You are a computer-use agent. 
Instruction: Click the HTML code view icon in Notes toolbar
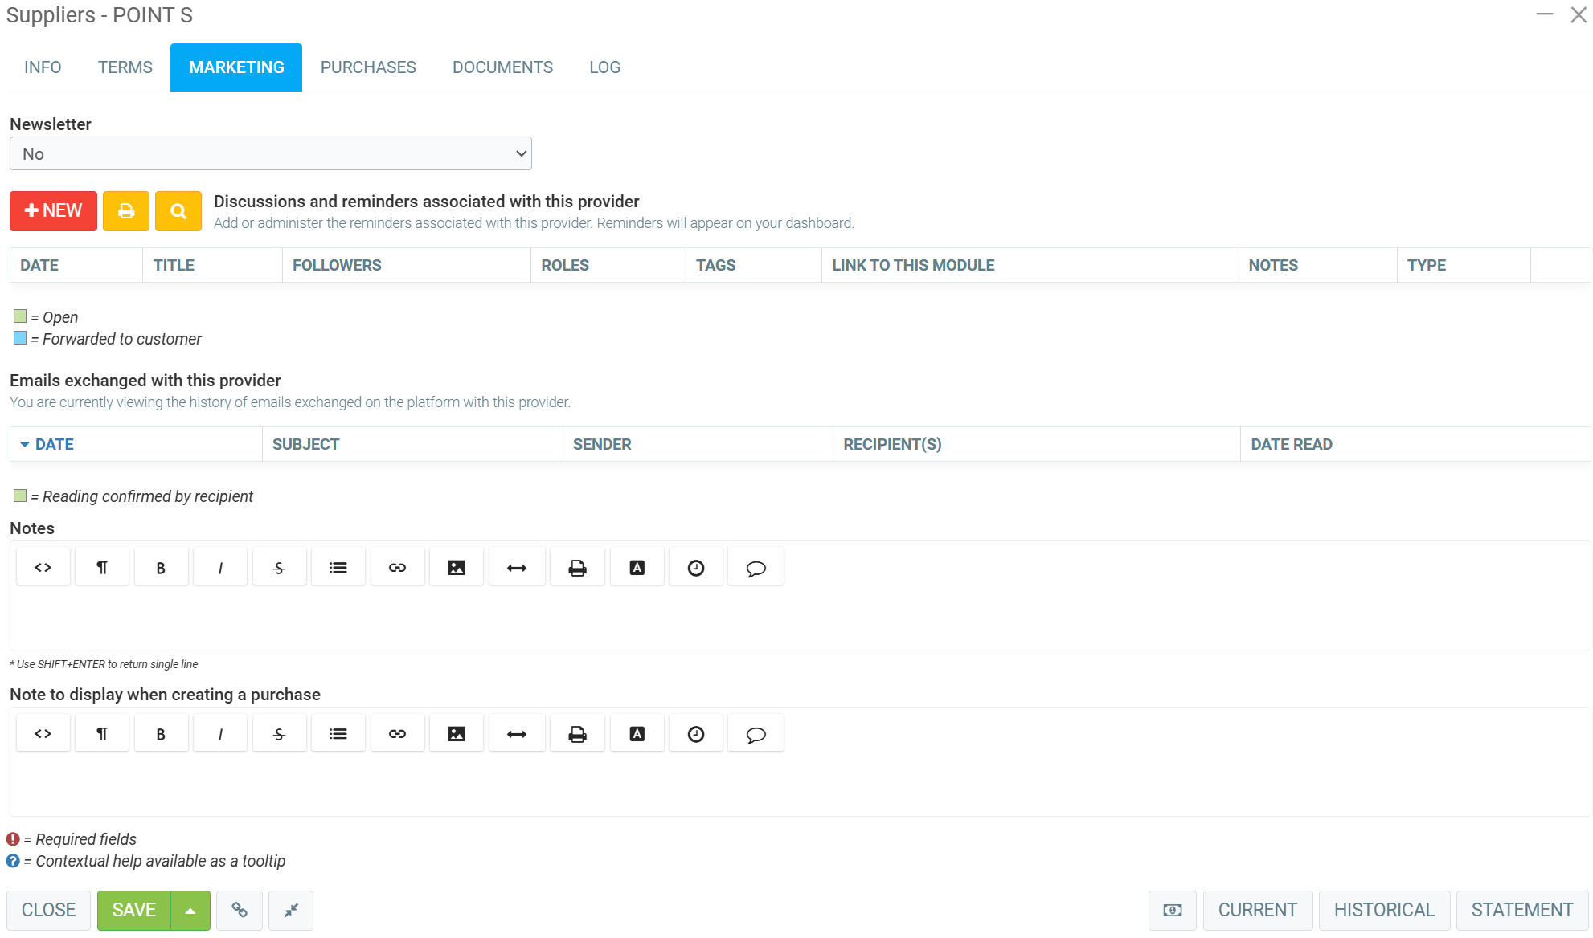43,568
